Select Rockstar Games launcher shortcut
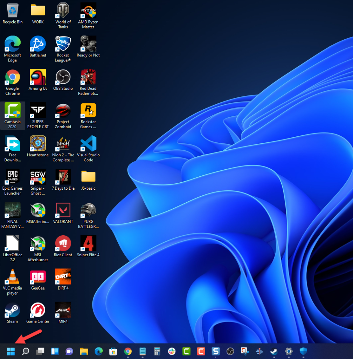 click(88, 116)
